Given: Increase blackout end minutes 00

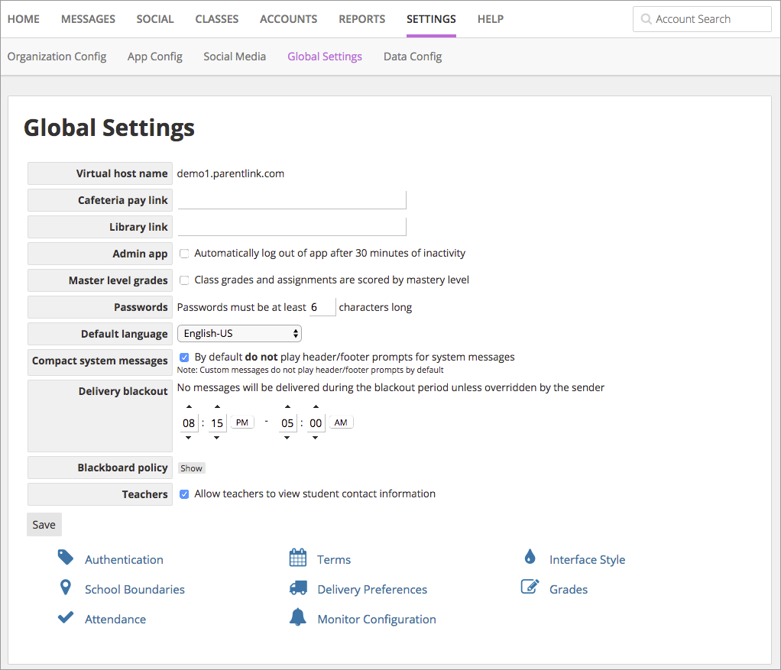Looking at the screenshot, I should 316,406.
